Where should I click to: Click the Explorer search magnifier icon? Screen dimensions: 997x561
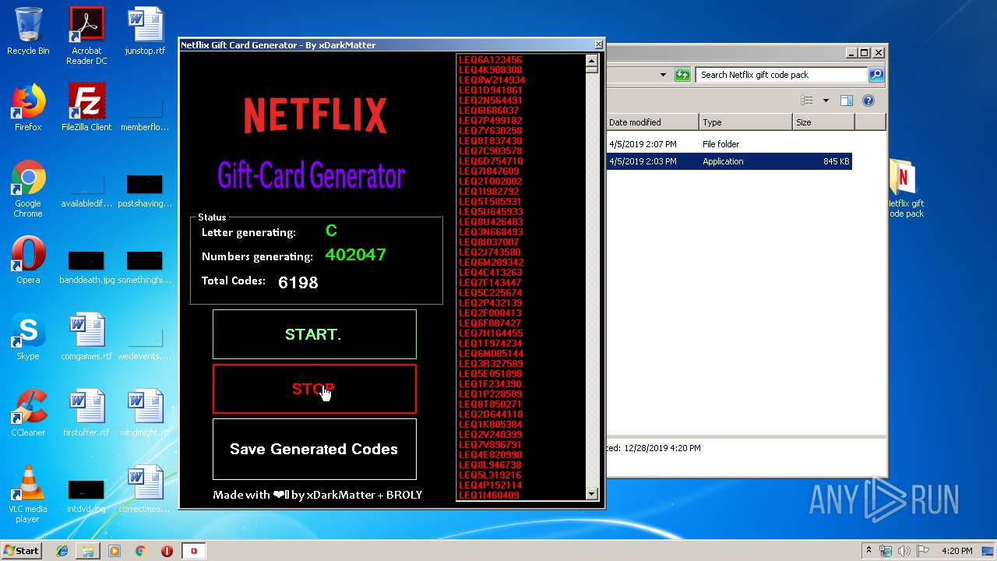tap(876, 75)
